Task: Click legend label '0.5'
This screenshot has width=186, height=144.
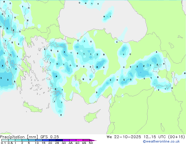Action: pos(10,143)
